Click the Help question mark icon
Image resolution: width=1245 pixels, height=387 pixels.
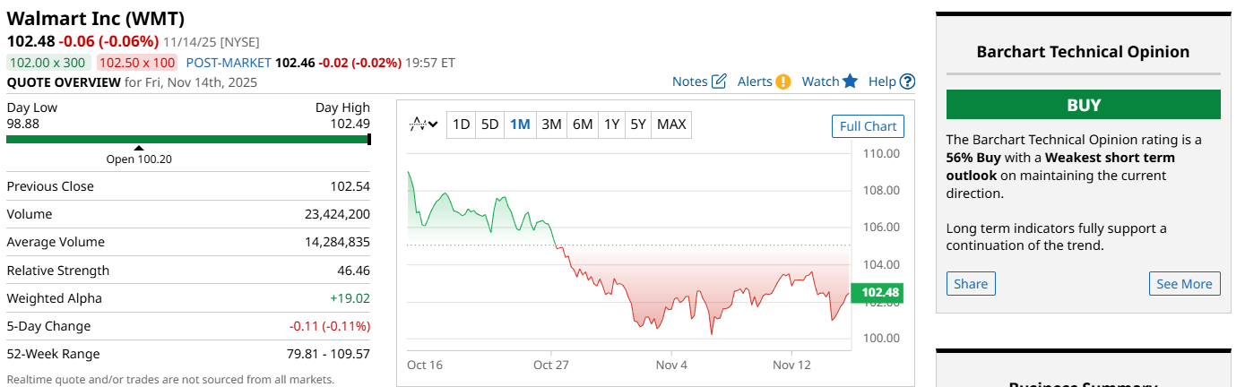(x=907, y=82)
